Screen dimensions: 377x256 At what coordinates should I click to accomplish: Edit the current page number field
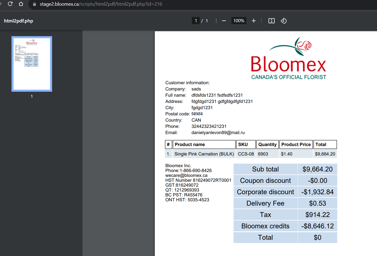pos(196,21)
